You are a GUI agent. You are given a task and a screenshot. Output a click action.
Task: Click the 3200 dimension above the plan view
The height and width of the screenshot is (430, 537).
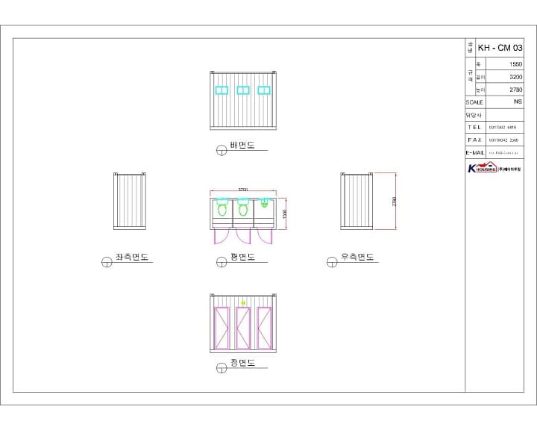coord(243,190)
